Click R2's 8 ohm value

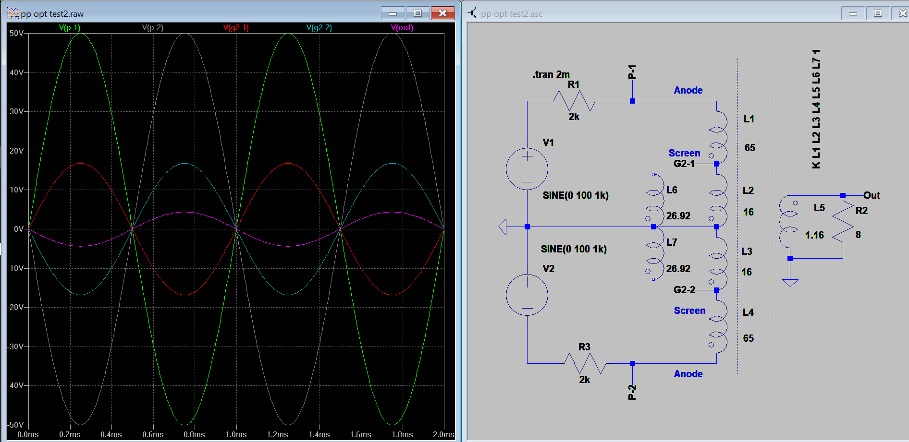coord(858,235)
